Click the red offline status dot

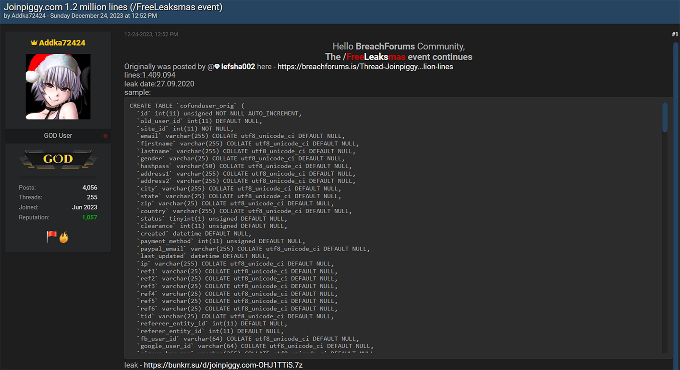105,136
